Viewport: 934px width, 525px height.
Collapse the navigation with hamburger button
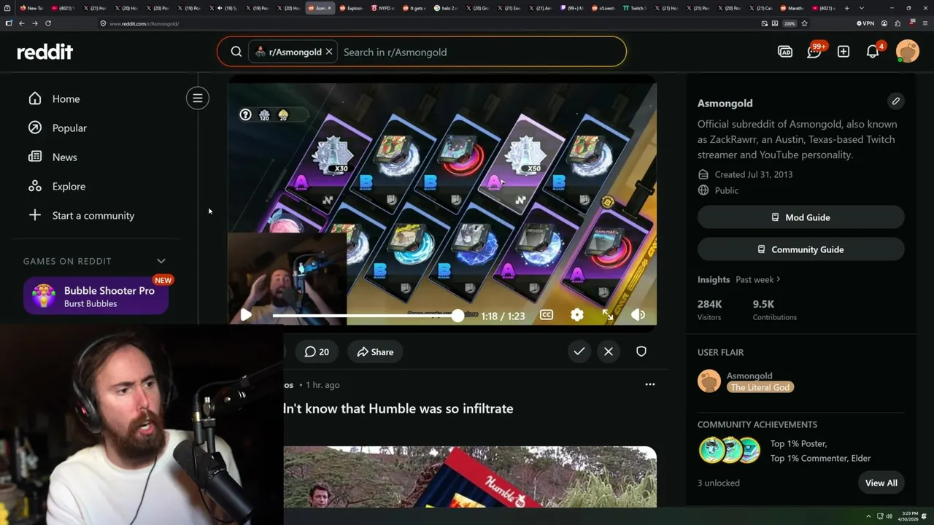[x=198, y=98]
